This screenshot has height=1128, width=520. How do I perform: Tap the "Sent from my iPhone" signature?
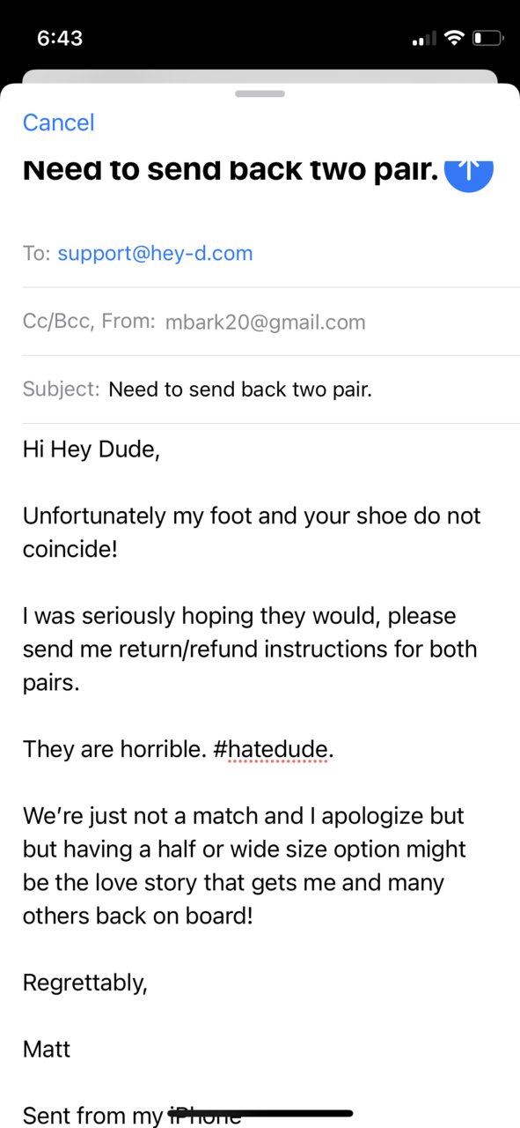132,1115
